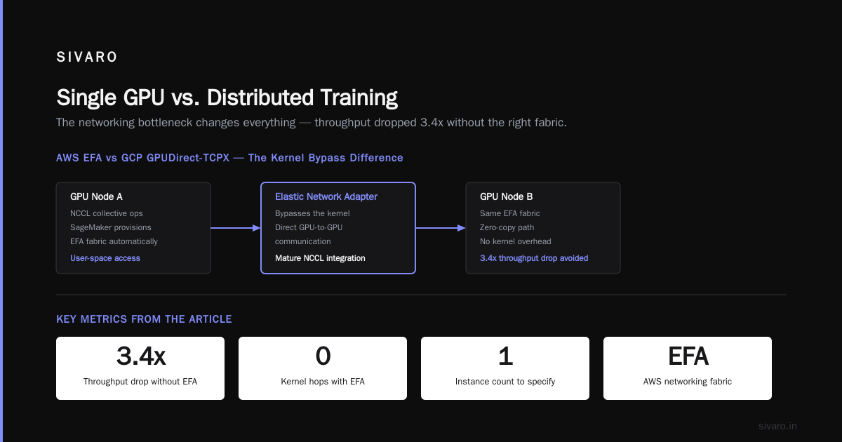Select the GPU Node A card title

(x=97, y=197)
